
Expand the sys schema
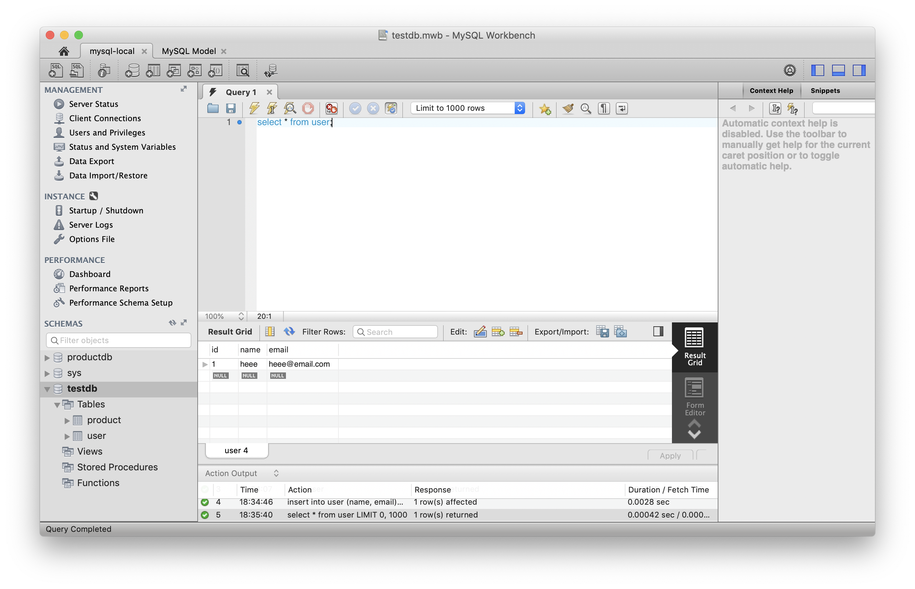[47, 374]
